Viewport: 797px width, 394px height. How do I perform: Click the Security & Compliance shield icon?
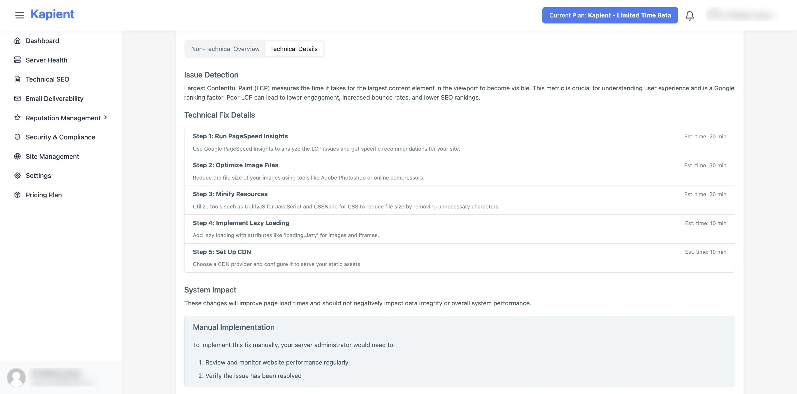click(17, 137)
